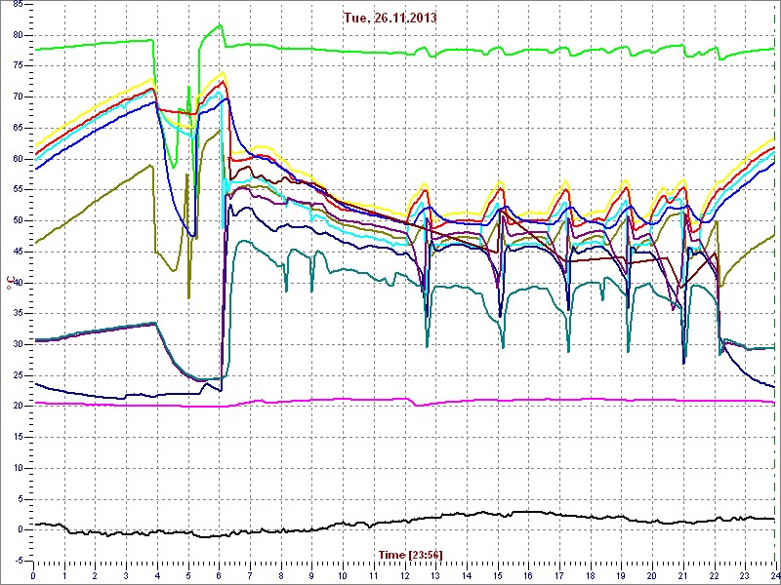Screen dimensions: 781x585
Task: Click the "Time [23:56]" axis caption
Action: (410, 554)
